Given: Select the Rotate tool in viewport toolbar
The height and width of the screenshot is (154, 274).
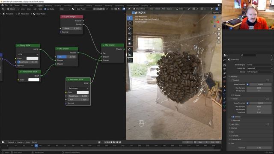Looking at the screenshot, I should click(x=130, y=34).
